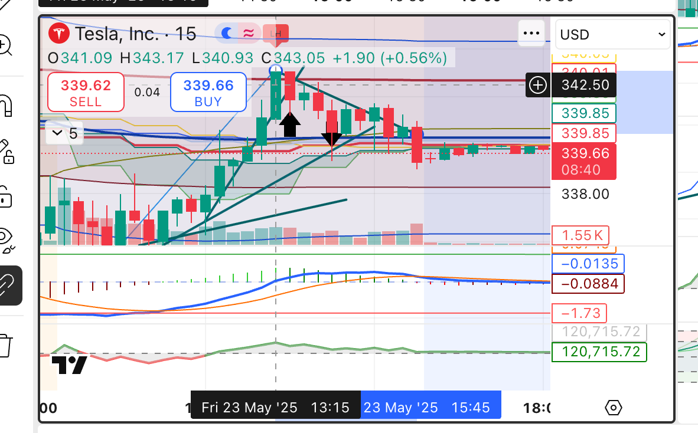Click the plus button beside 342.50 price
This screenshot has width=698, height=433.
point(538,85)
